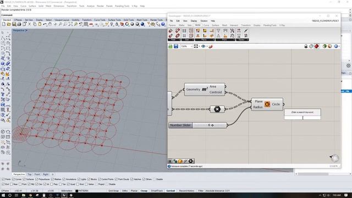
Task: Click the Print icon in Rhino toolbar
Action: click(19, 24)
